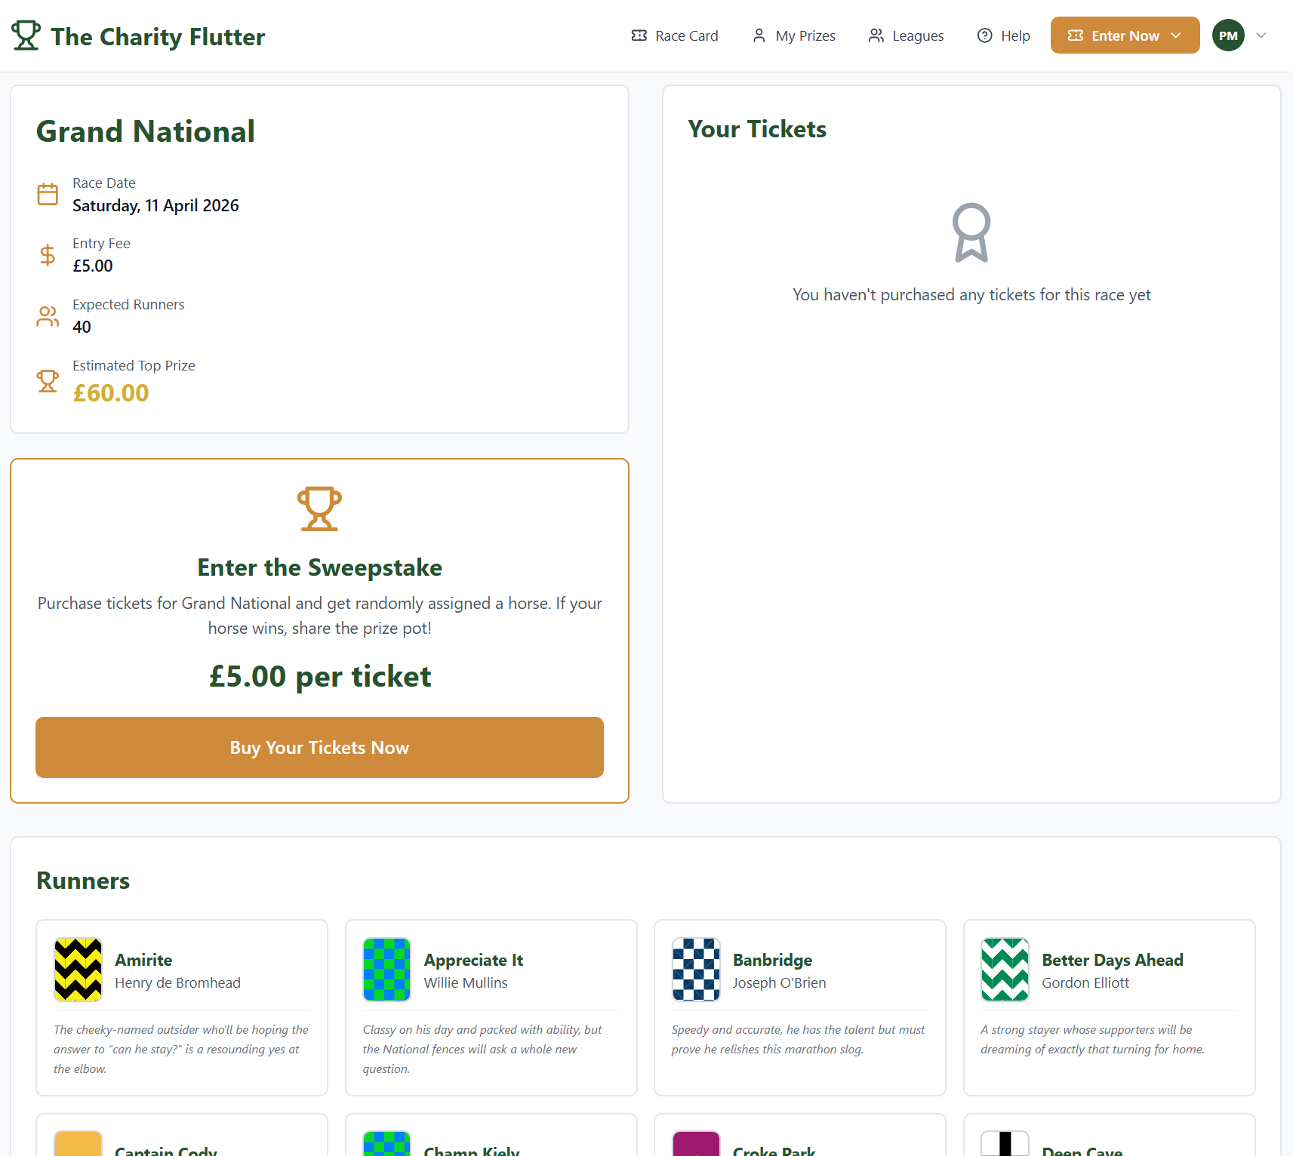Expand the Enter Now dropdown chevron
1293x1156 pixels.
pos(1176,35)
